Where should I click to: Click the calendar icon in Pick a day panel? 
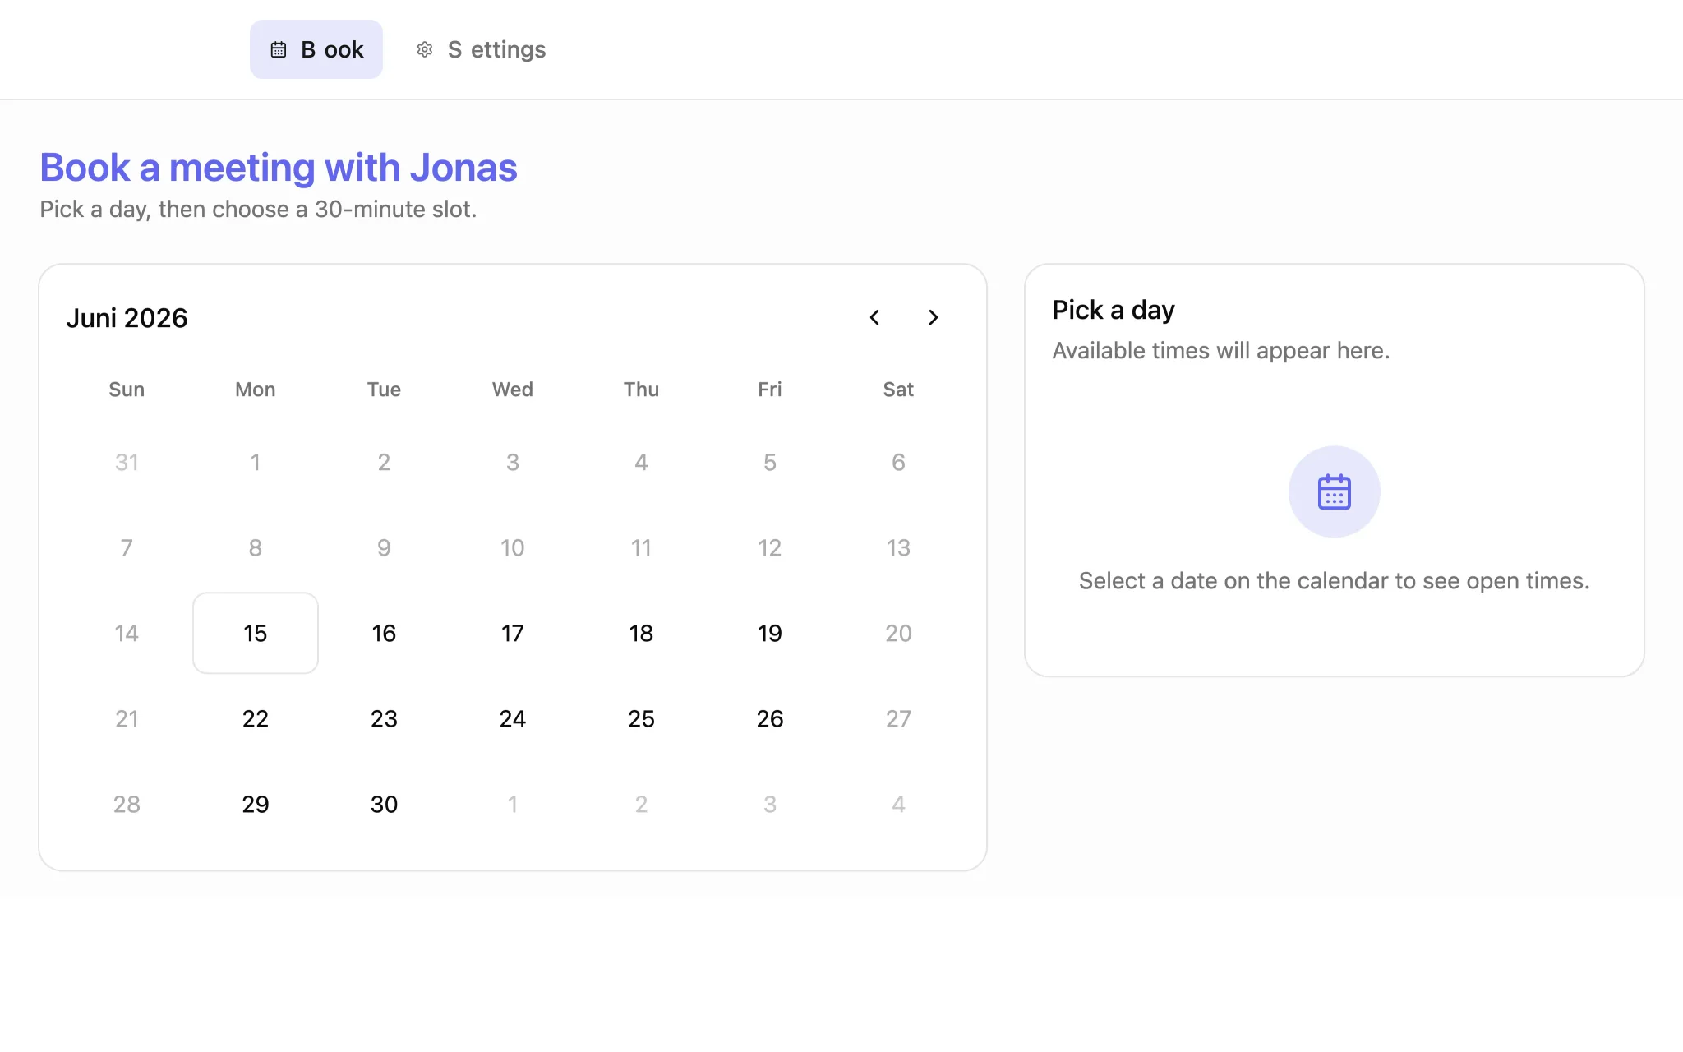1335,491
